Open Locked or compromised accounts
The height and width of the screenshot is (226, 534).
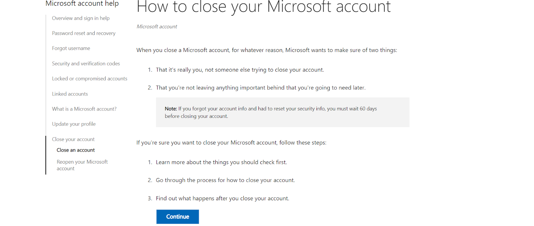(x=90, y=78)
